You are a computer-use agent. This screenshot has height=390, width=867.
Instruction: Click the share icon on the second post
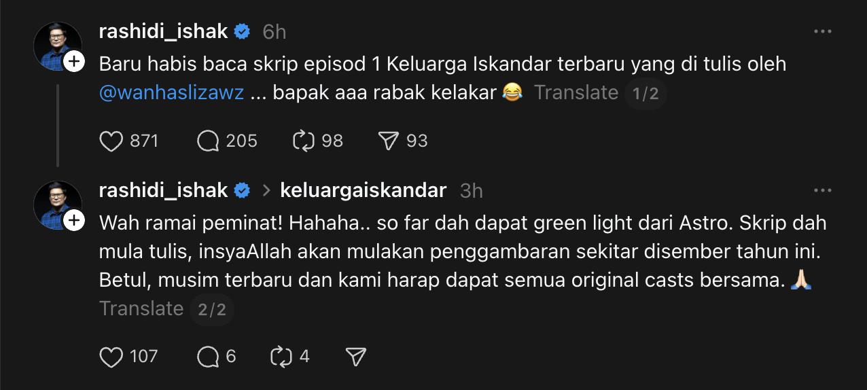(355, 357)
